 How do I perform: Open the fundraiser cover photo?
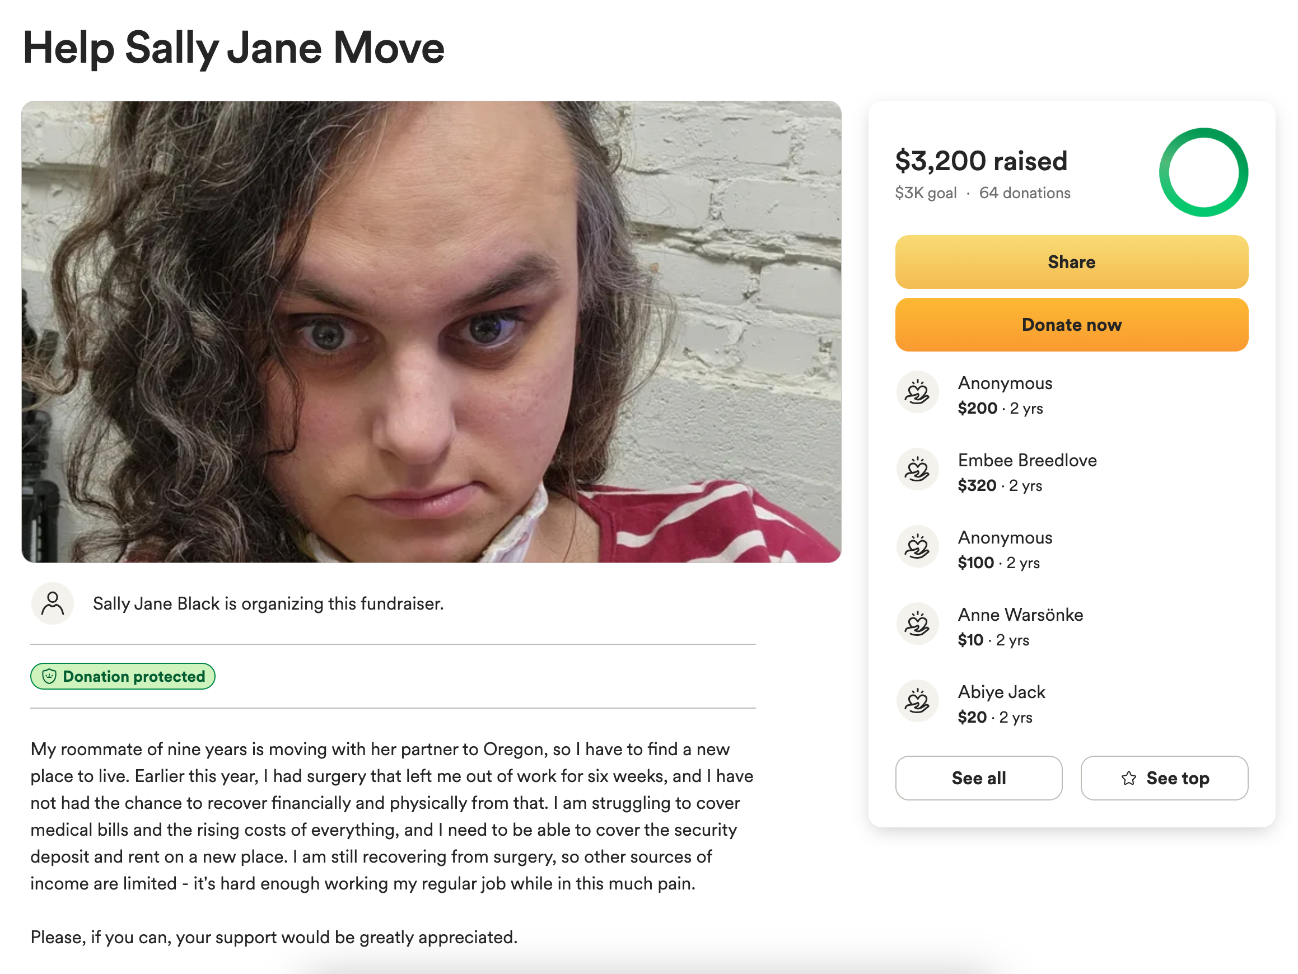pos(431,331)
